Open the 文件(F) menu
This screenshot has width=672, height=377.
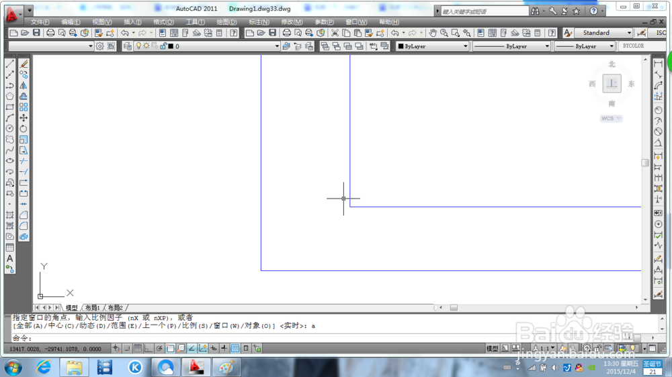[x=40, y=22]
